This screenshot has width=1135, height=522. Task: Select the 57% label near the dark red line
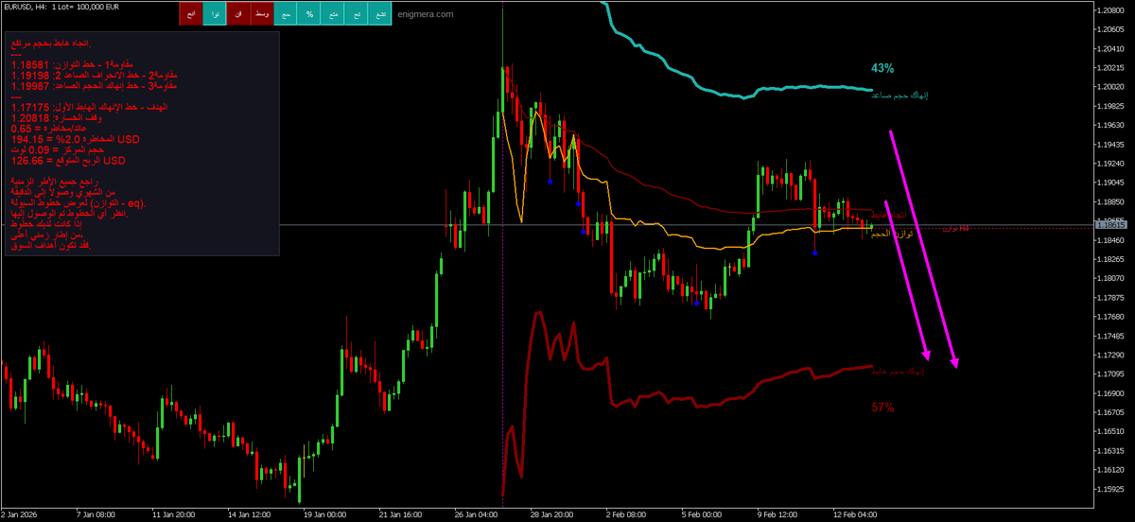click(882, 408)
